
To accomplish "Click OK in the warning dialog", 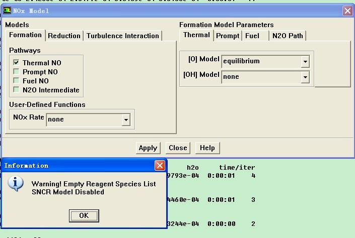I will click(x=84, y=215).
